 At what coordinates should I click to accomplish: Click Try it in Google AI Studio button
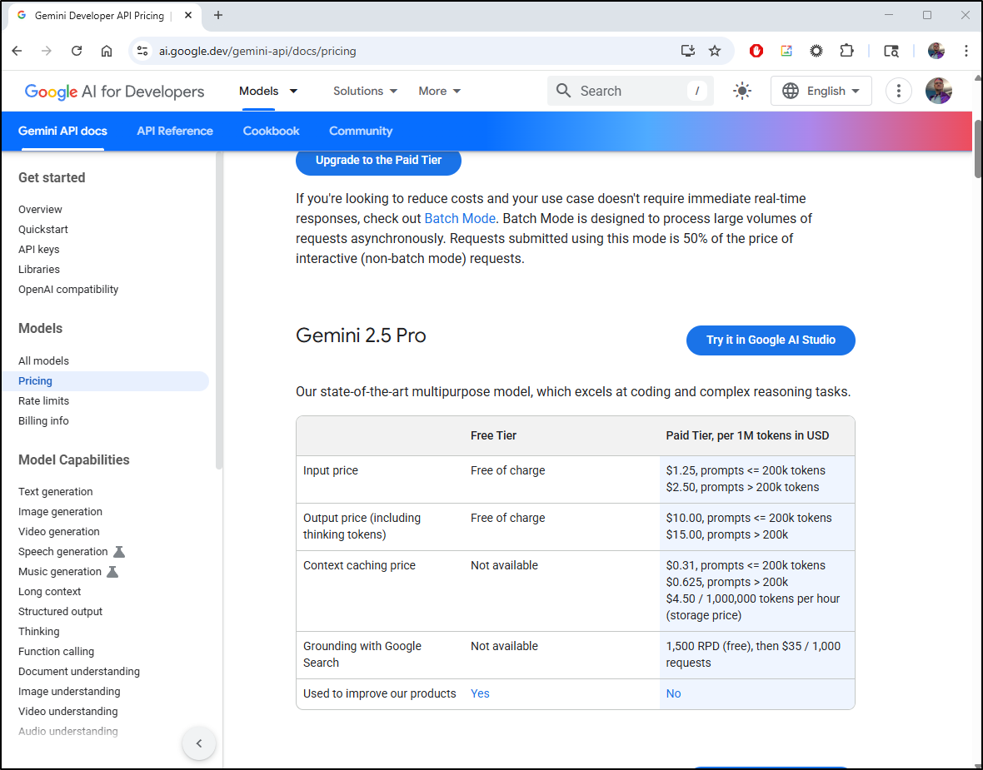coord(771,340)
